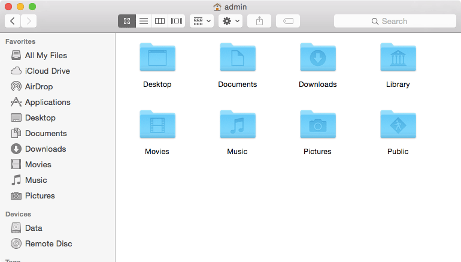Open the item arrangement dropdown

tap(202, 21)
